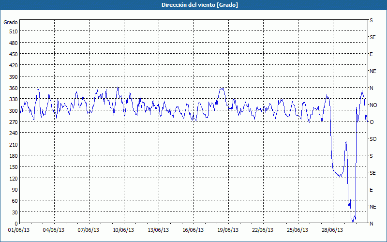This screenshot has height=242, width=387.
Task: Click the 'S' compass label level with 180
Action: 371,156
